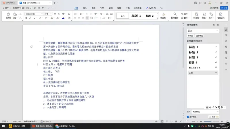Open the 审阅 ribbon tab
Viewport: 230px width, 129px height.
[111, 8]
